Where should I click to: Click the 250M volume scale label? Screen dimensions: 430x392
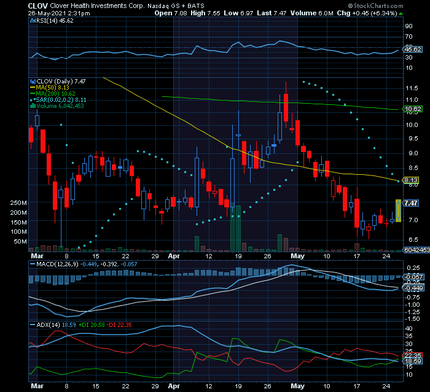18,203
